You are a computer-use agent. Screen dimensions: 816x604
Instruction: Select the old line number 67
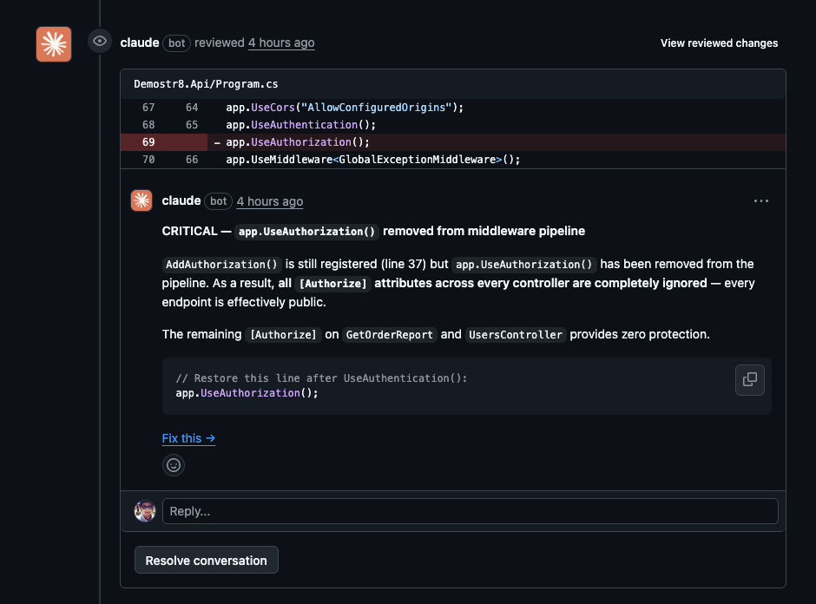148,108
